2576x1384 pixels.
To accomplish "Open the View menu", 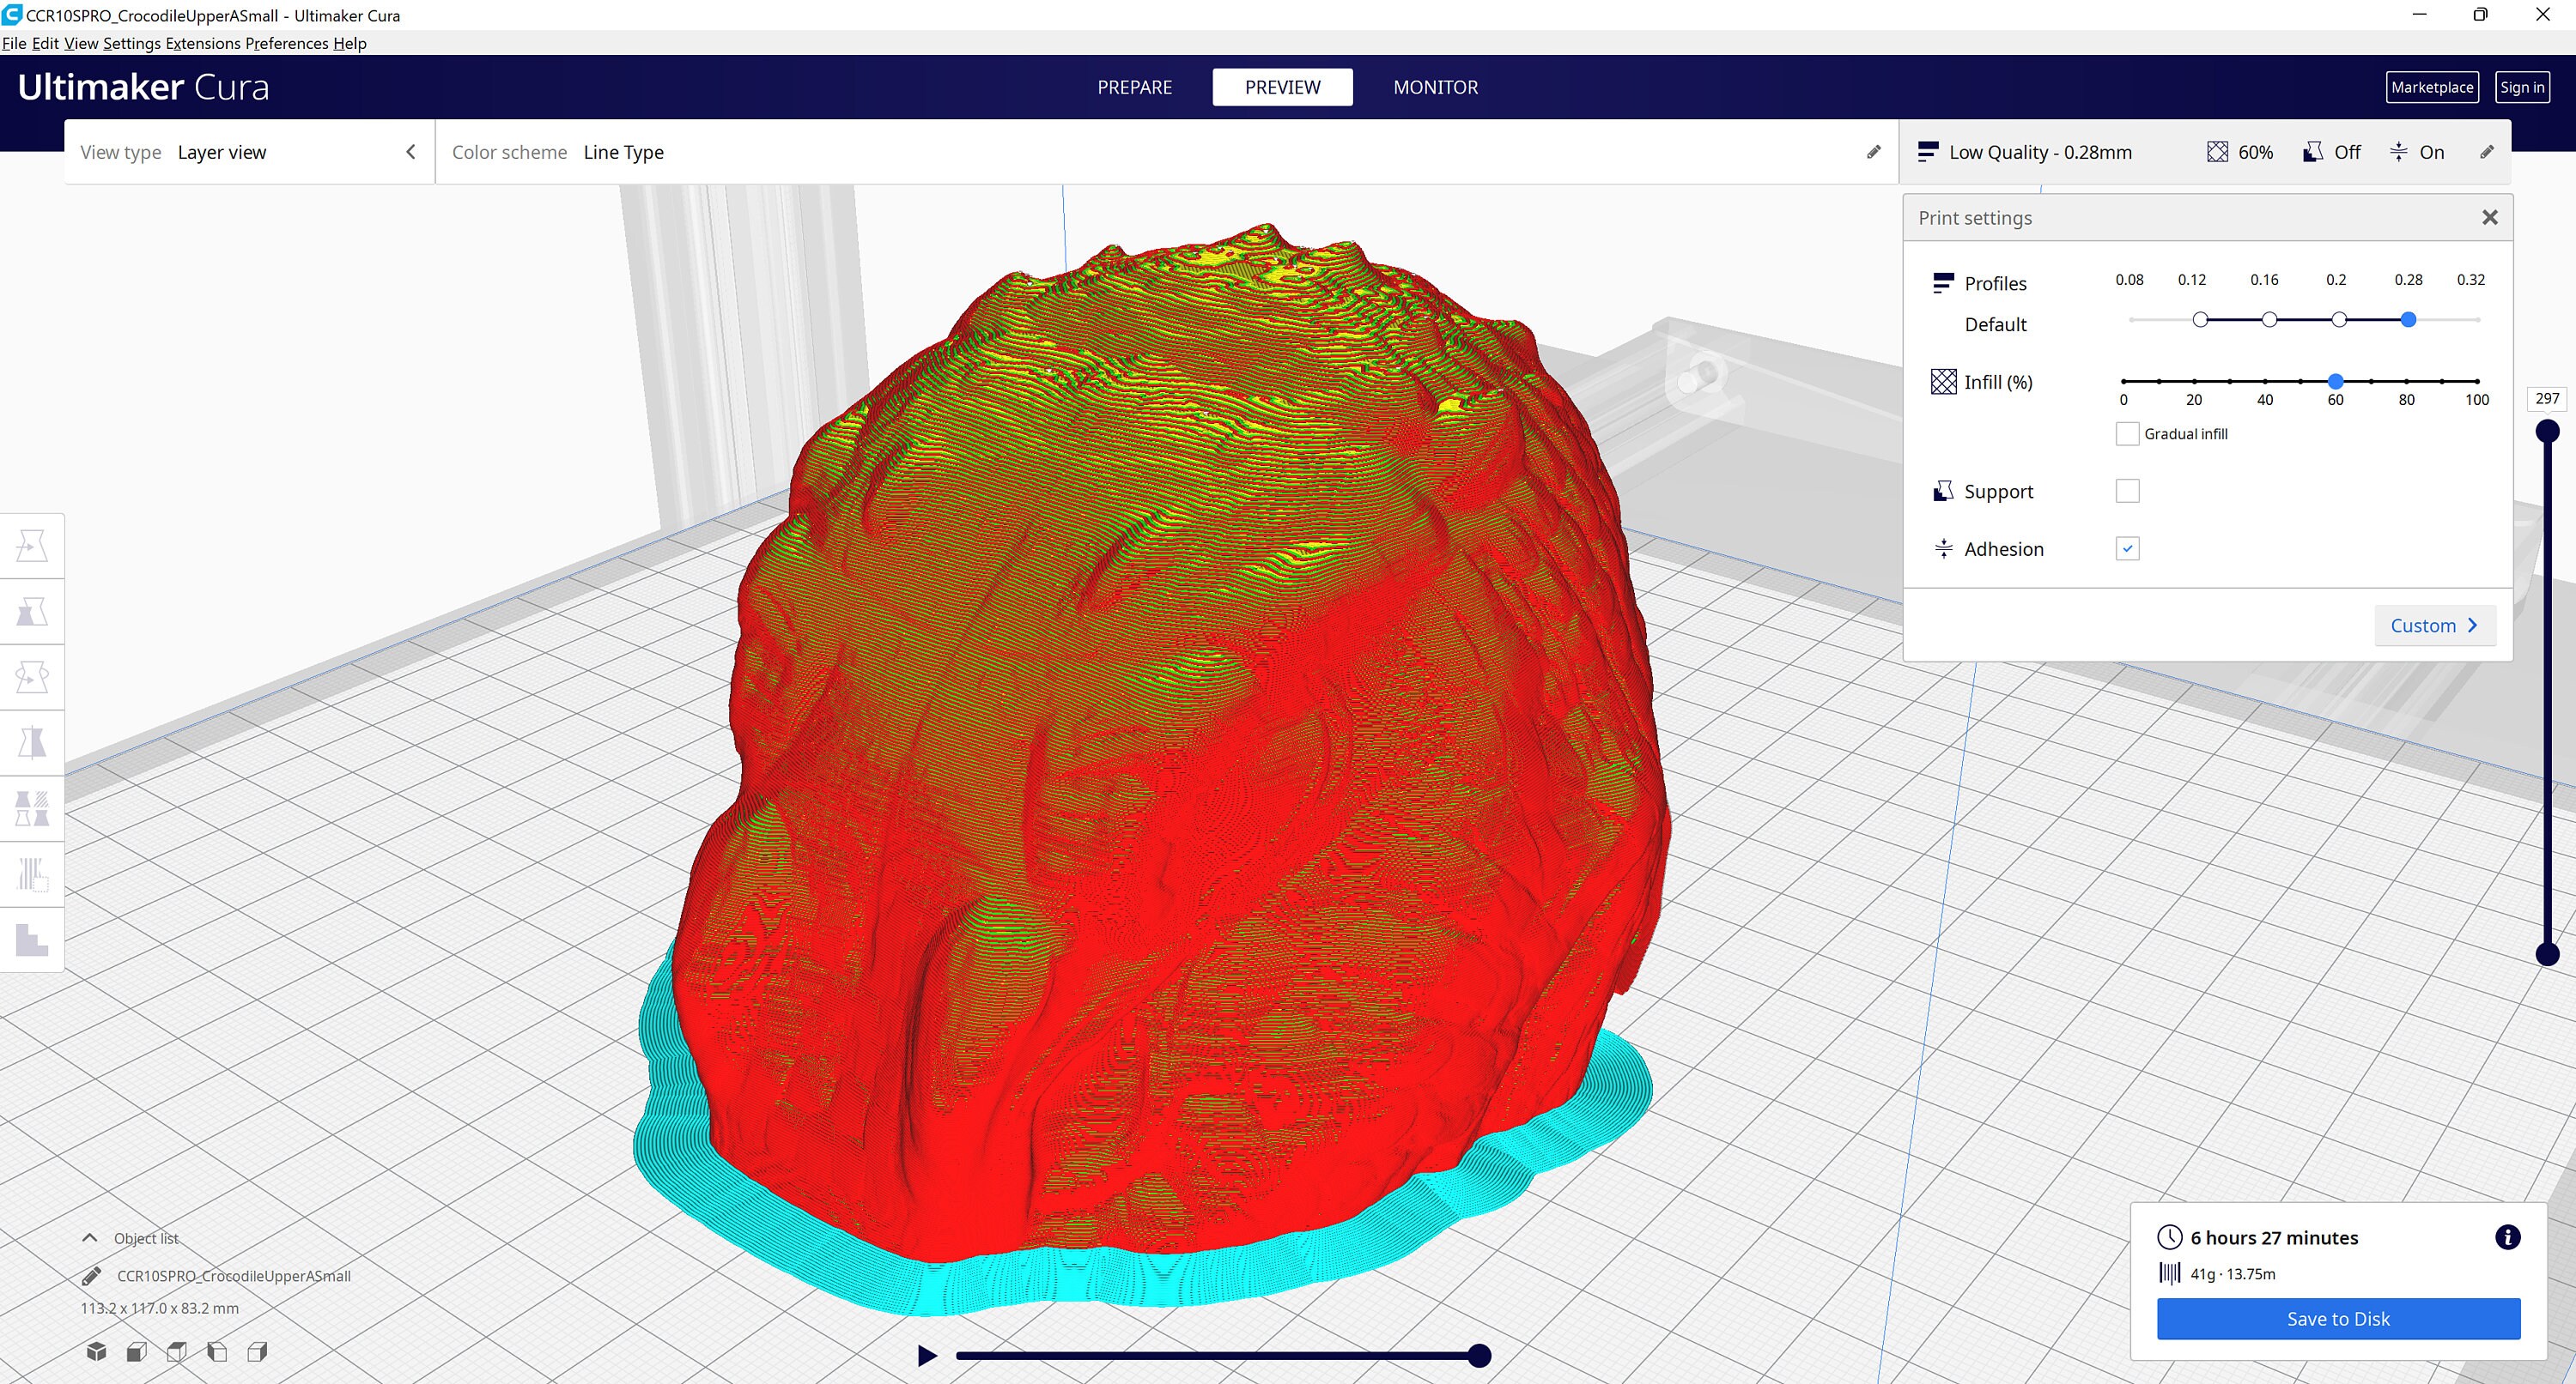I will (81, 43).
